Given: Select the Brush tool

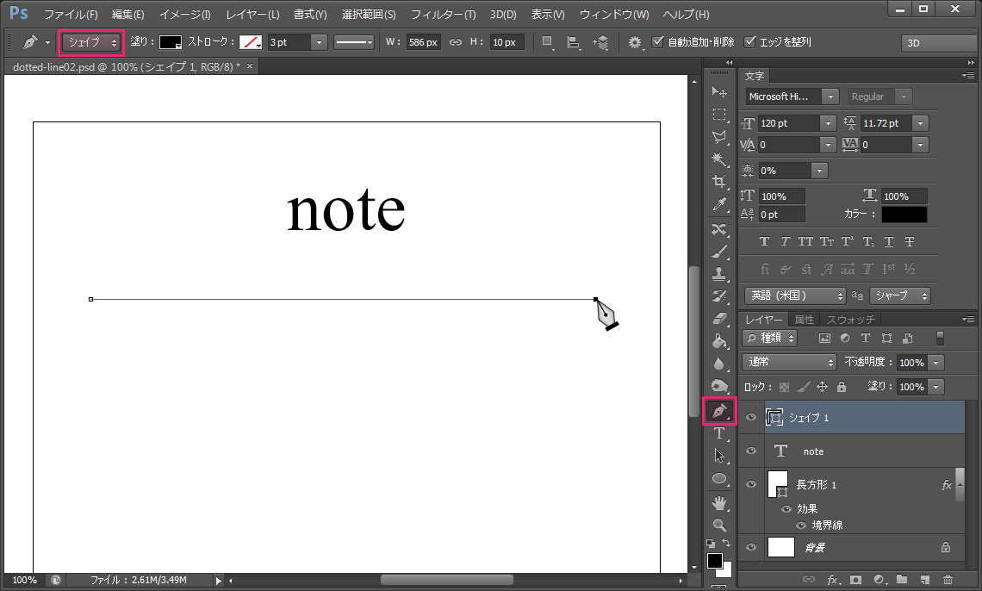Looking at the screenshot, I should [x=720, y=253].
